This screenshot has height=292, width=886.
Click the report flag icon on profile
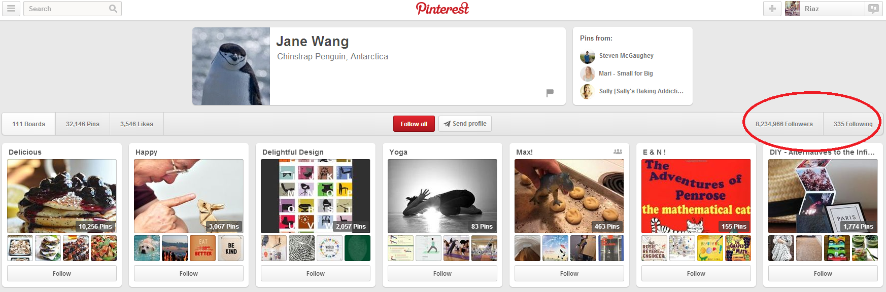(x=550, y=93)
